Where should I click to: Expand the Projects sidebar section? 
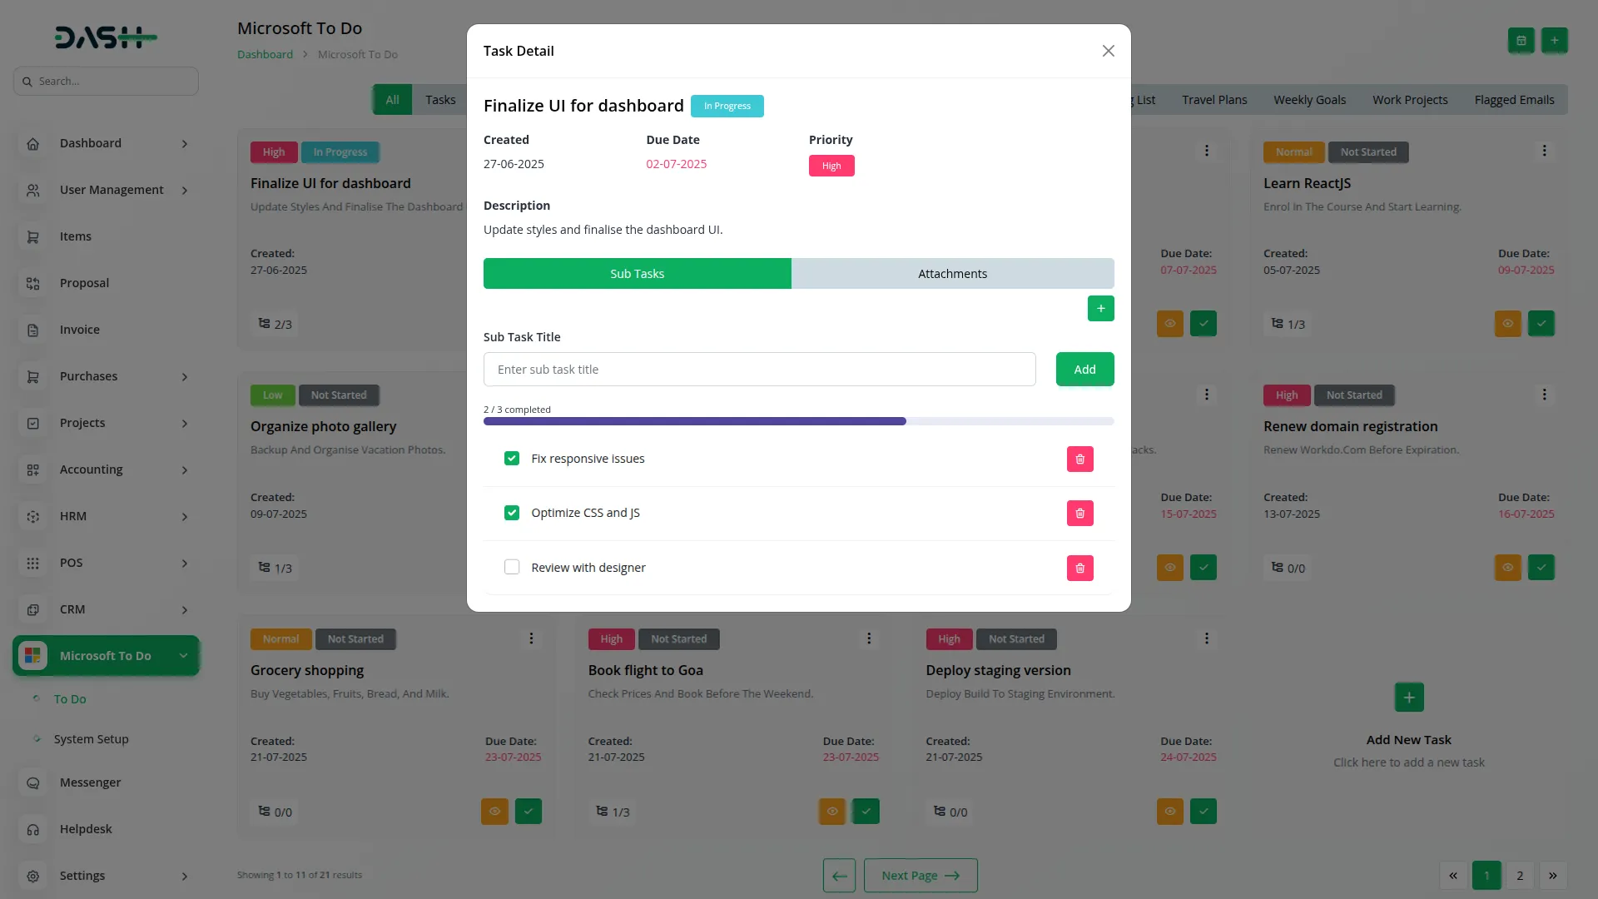(x=83, y=423)
